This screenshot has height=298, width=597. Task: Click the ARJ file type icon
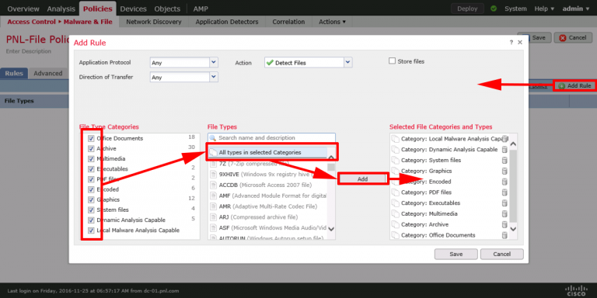pyautogui.click(x=214, y=217)
